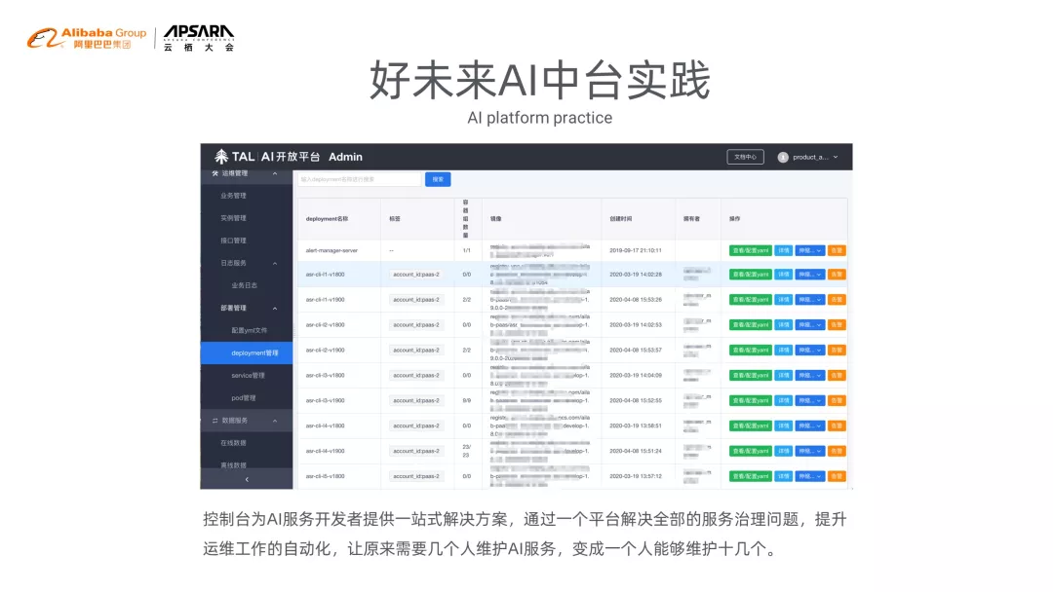Click 详情 for alert-manager-server

pos(784,251)
